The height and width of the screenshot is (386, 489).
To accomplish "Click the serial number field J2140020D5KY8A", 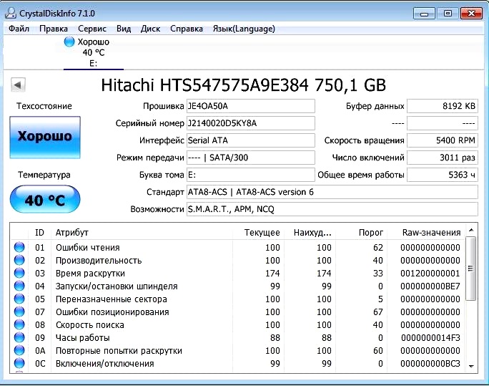I will [x=251, y=123].
